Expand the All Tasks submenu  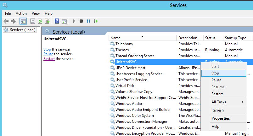[224, 102]
